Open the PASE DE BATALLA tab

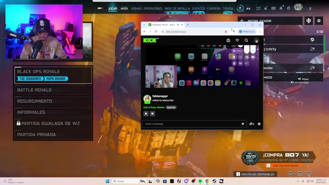pos(177,8)
